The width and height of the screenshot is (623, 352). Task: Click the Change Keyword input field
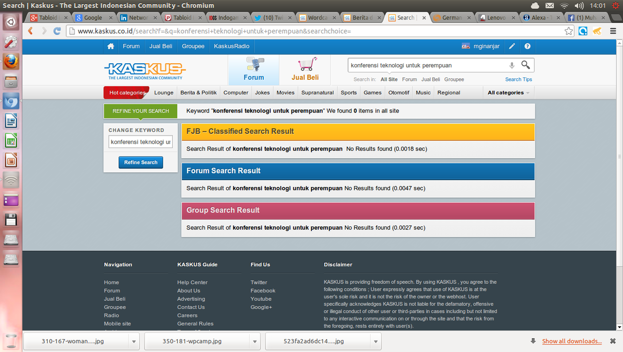click(x=141, y=142)
